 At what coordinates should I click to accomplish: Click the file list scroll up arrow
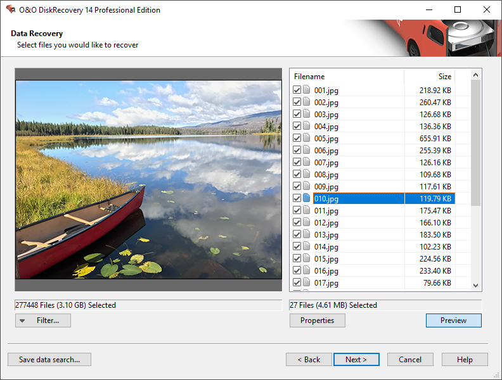(x=476, y=75)
